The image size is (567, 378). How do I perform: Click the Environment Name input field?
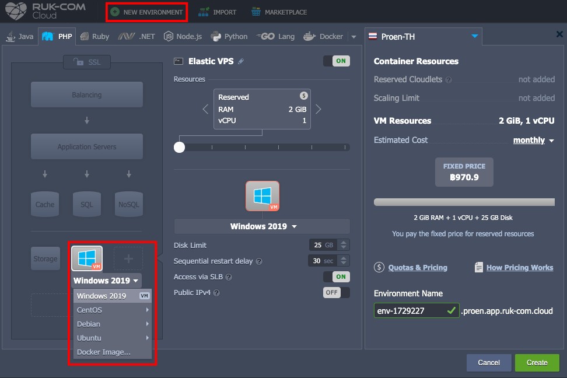pos(416,311)
